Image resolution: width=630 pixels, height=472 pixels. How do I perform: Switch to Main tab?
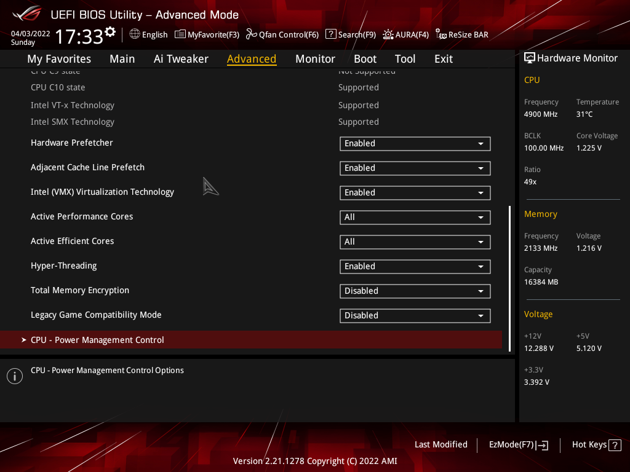pyautogui.click(x=122, y=59)
